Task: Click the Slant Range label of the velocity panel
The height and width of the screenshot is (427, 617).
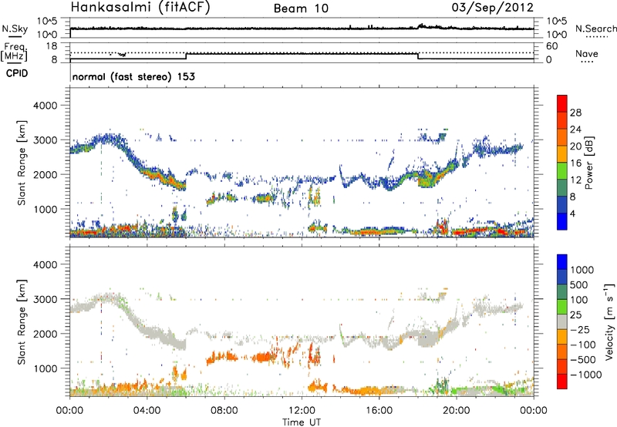Action: pos(22,321)
